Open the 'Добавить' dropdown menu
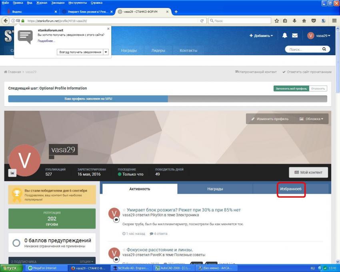The image size is (340, 272). point(261,36)
